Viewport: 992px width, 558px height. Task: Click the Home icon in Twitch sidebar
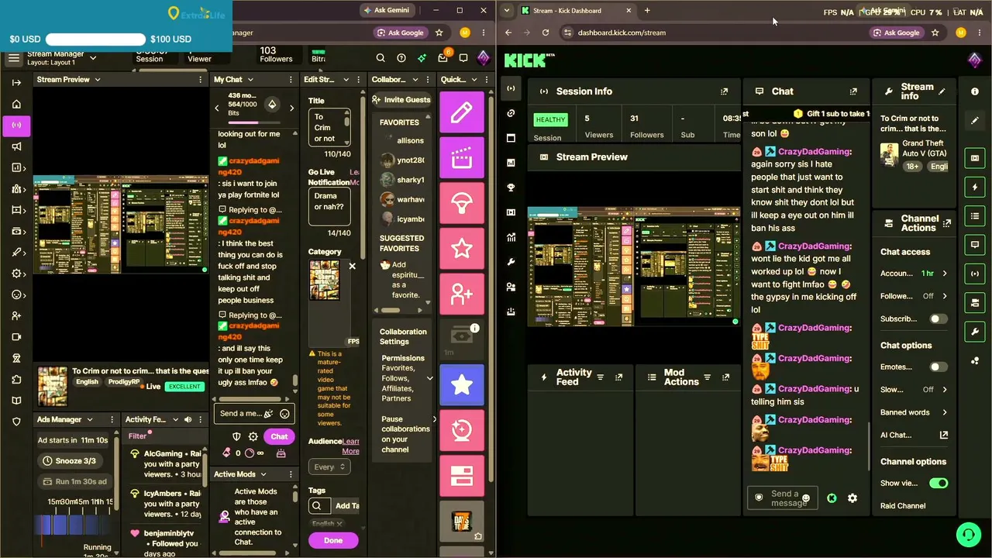16,104
